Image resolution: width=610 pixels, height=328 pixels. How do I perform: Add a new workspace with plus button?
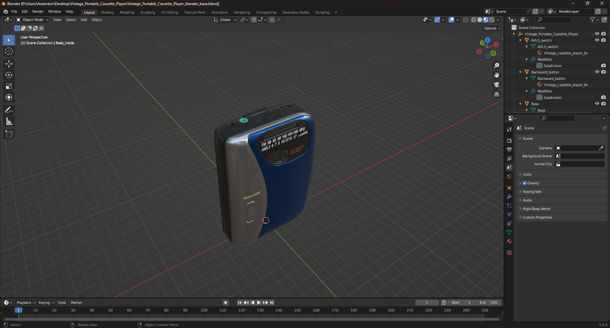pos(336,12)
